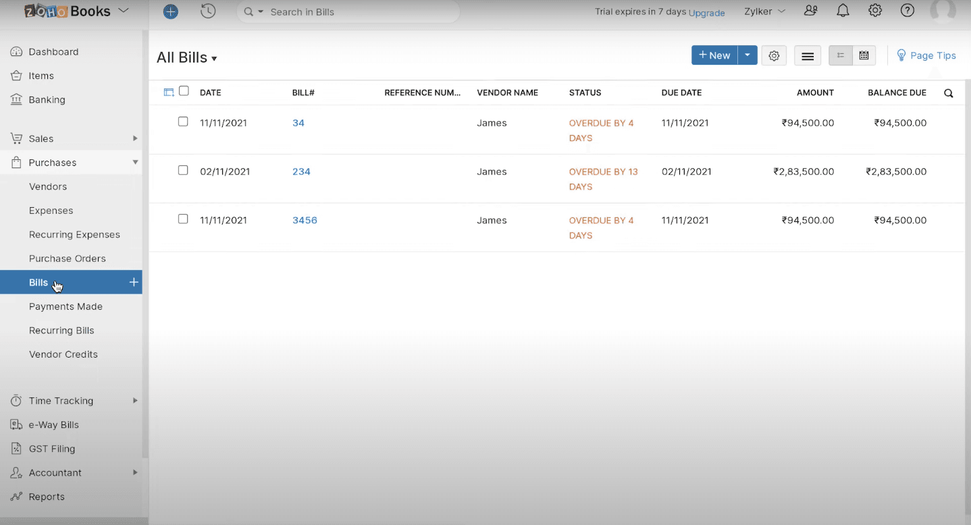Click the table search magnifier icon
Viewport: 971px width, 525px height.
(948, 93)
